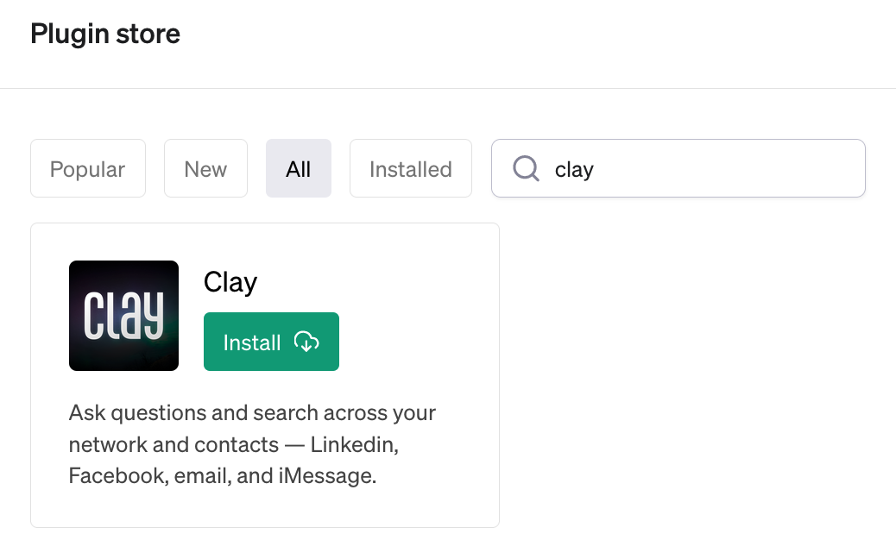Click the word 'Install' on the green button
896x559 pixels.
(252, 343)
